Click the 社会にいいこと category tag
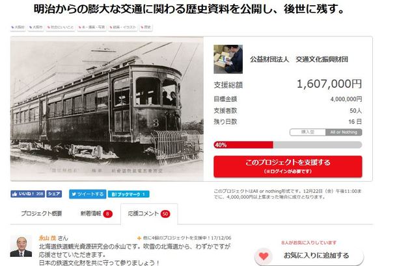Screen dimensions: 397x266 [61, 27]
